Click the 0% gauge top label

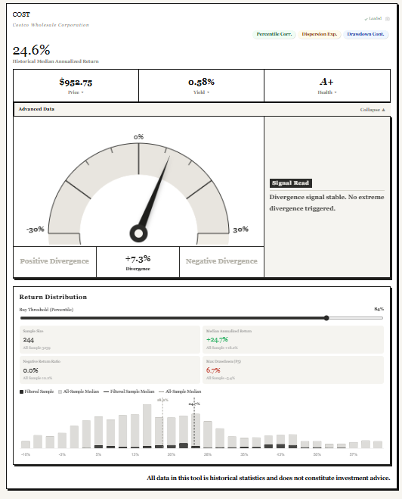coord(138,137)
